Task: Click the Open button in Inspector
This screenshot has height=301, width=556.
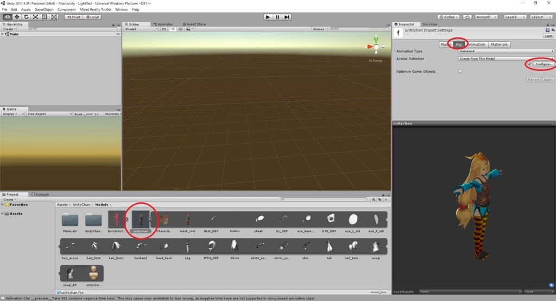Action: (x=548, y=36)
